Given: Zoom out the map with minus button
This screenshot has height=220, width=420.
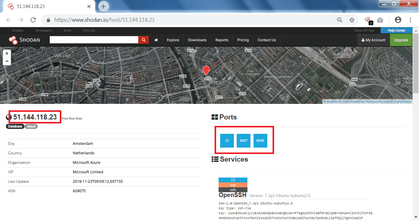Looking at the screenshot, I should 7,61.
